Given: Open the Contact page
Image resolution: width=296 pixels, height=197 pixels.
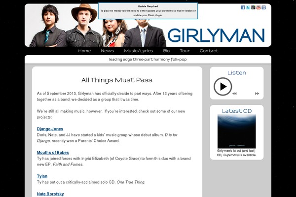Looking at the screenshot, I should click(x=209, y=51).
